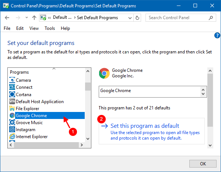Image resolution: width=221 pixels, height=172 pixels.
Task: Select Internet Explorer in the Programs list
Action: pos(32,137)
